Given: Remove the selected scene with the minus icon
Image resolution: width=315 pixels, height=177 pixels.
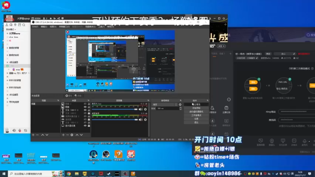Looking at the screenshot, I should (37, 135).
